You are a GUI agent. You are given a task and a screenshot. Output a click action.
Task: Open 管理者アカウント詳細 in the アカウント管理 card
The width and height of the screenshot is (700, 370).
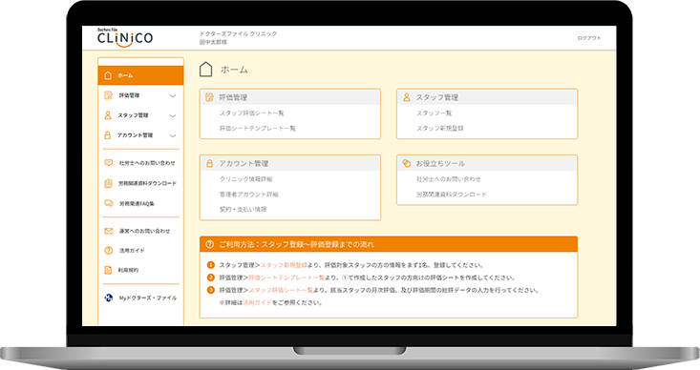click(249, 195)
